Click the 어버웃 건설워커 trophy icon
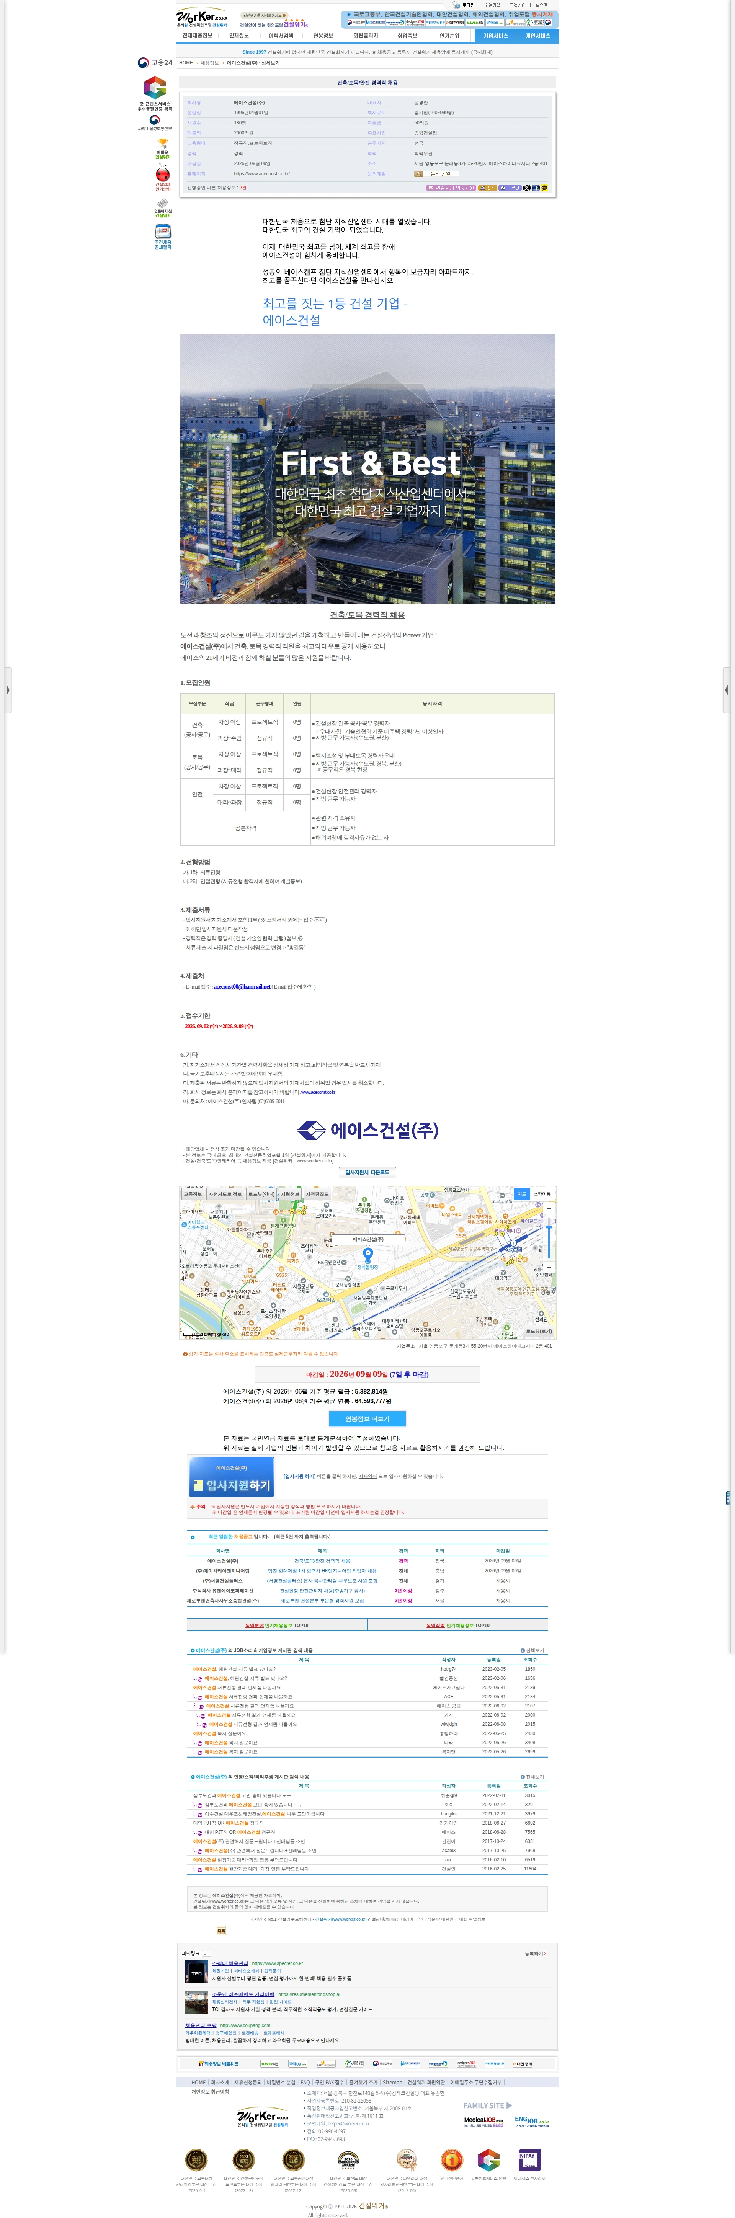This screenshot has width=735, height=2218. (163, 150)
